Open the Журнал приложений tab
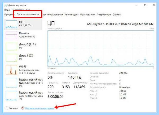This screenshot has width=159, height=115. (52, 15)
